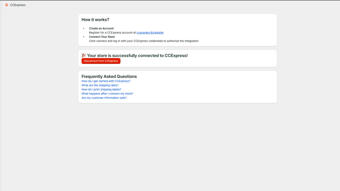Click the Disconnect from CCExpress button
340x191 pixels.
coord(101,61)
